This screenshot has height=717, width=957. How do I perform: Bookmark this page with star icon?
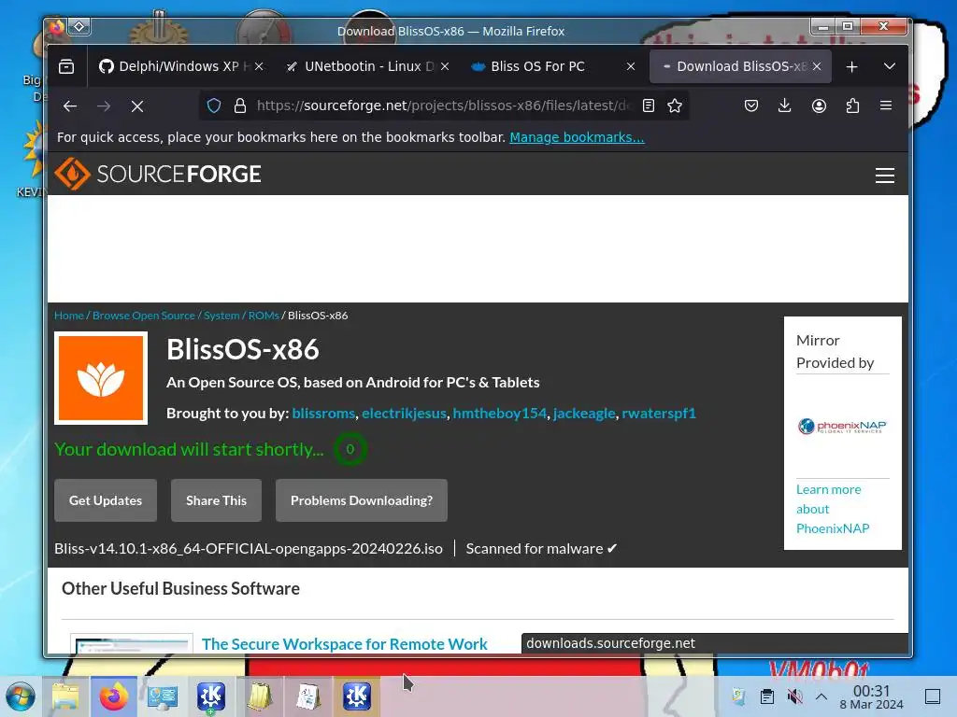point(675,106)
